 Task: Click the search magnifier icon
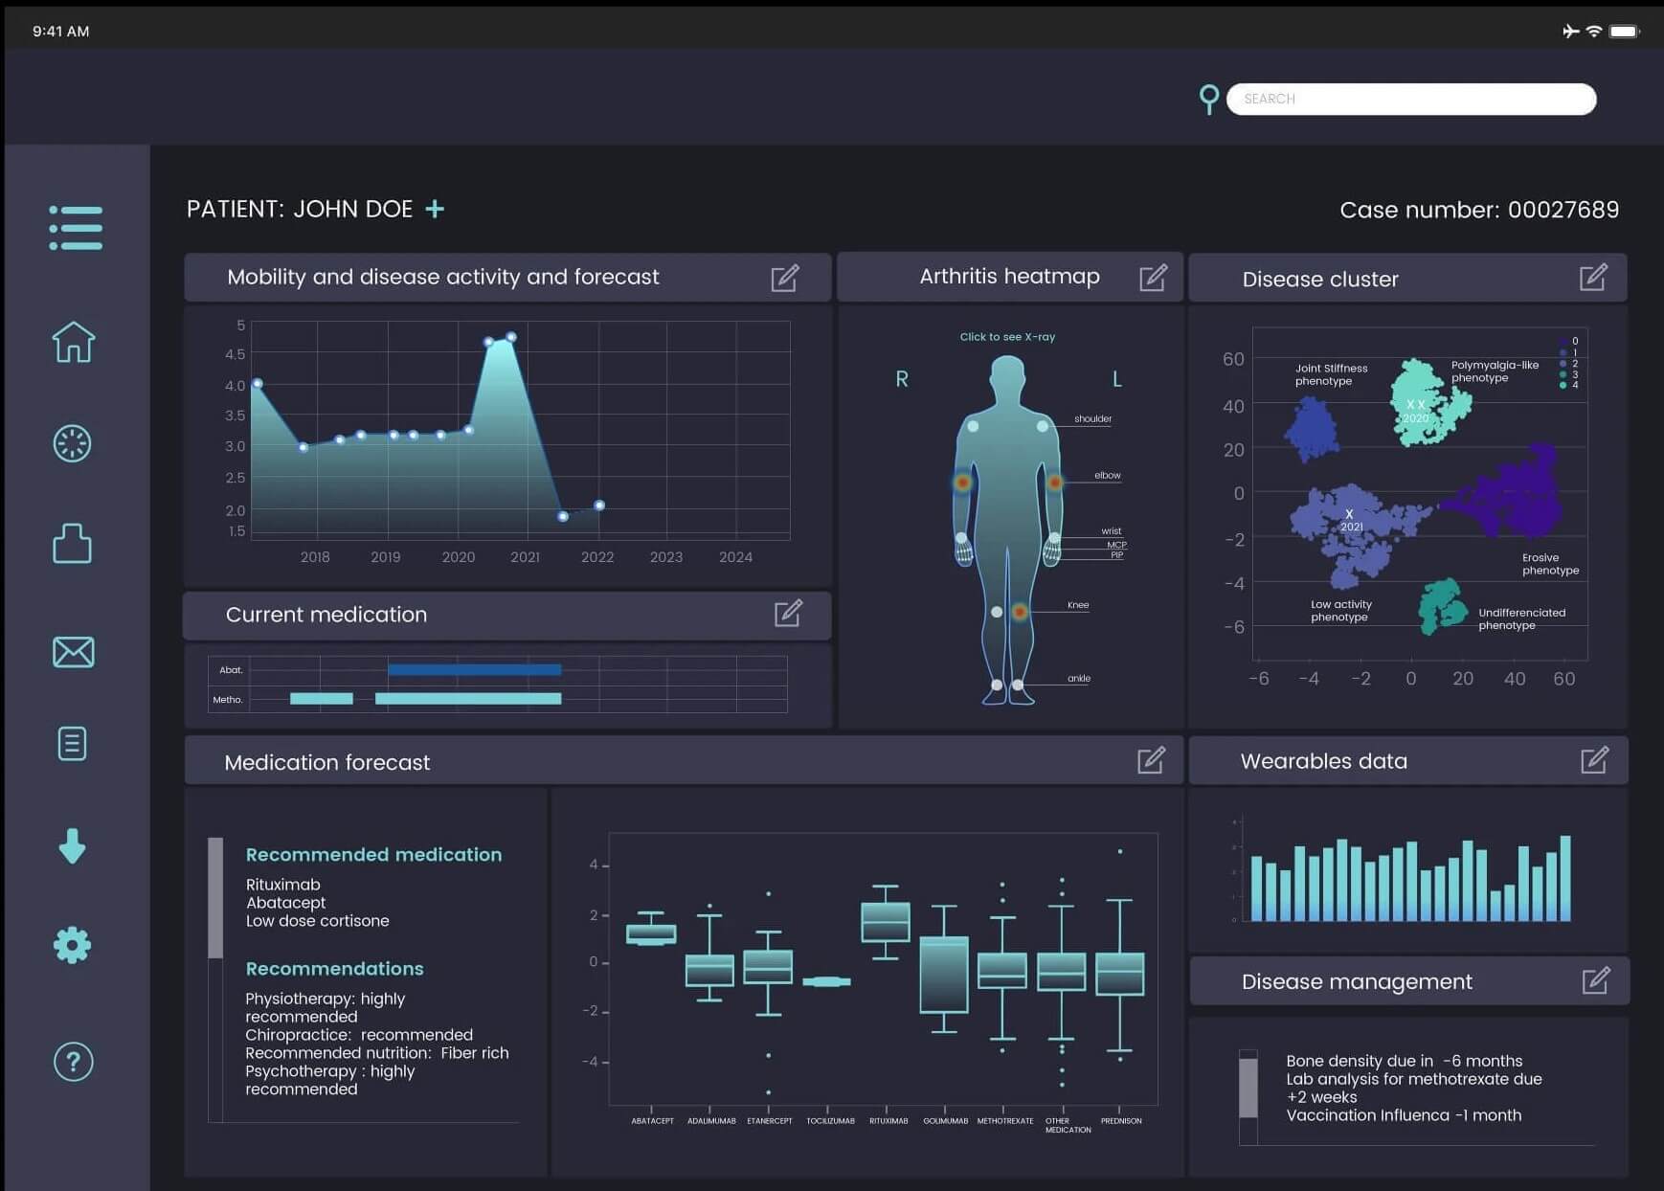pos(1209,99)
